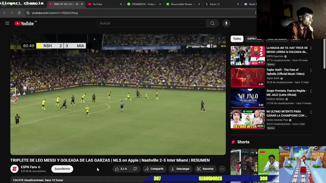Click Taylor Swift - The Fate of Ophelia title
326x183 pixels.
[x=286, y=72]
